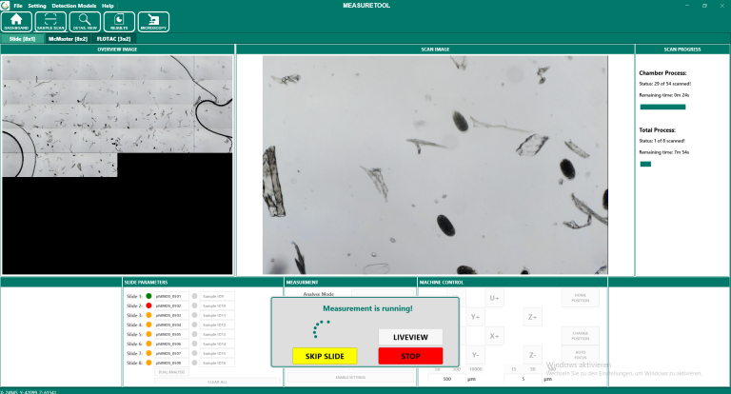Open Detail View magnifier icon
The width and height of the screenshot is (731, 394).
85,21
